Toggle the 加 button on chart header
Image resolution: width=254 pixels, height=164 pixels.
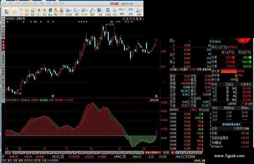tap(127, 19)
